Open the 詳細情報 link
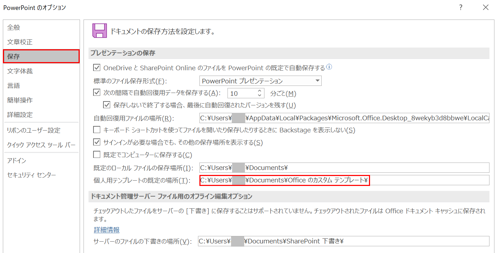 click(107, 230)
